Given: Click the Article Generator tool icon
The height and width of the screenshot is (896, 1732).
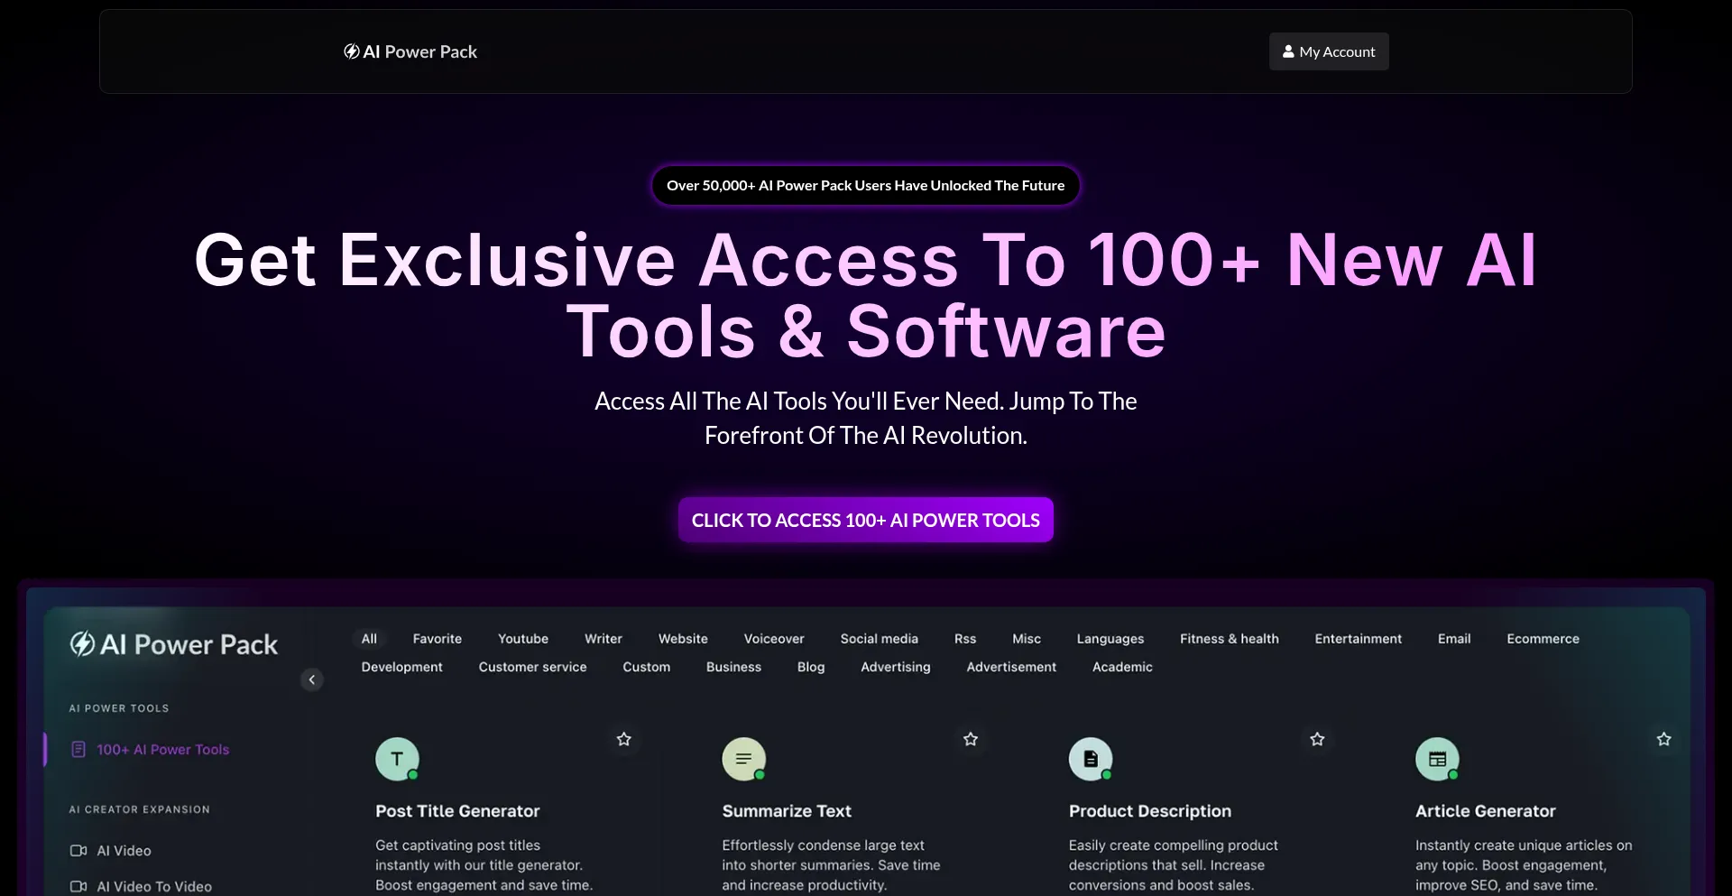Looking at the screenshot, I should tap(1437, 759).
